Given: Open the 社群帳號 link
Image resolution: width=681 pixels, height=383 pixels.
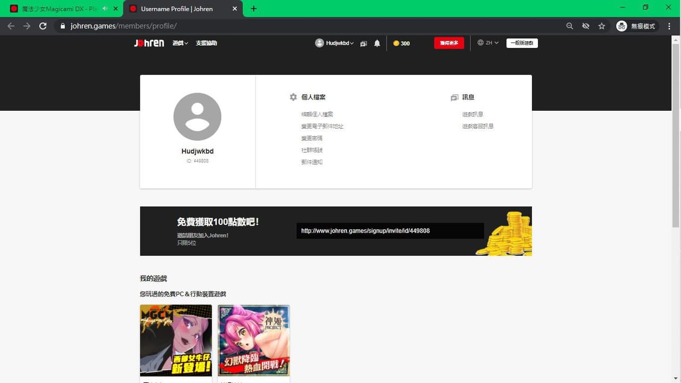Looking at the screenshot, I should (x=312, y=150).
